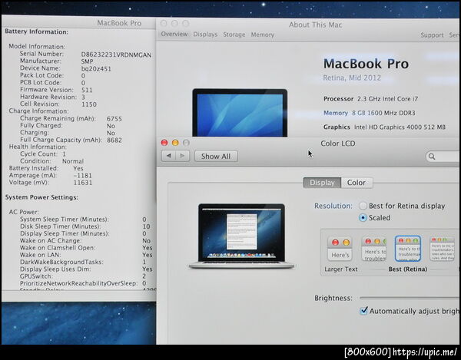The height and width of the screenshot is (360, 461).
Task: Click Retina, Mid 2012 subtitle
Action: [352, 78]
